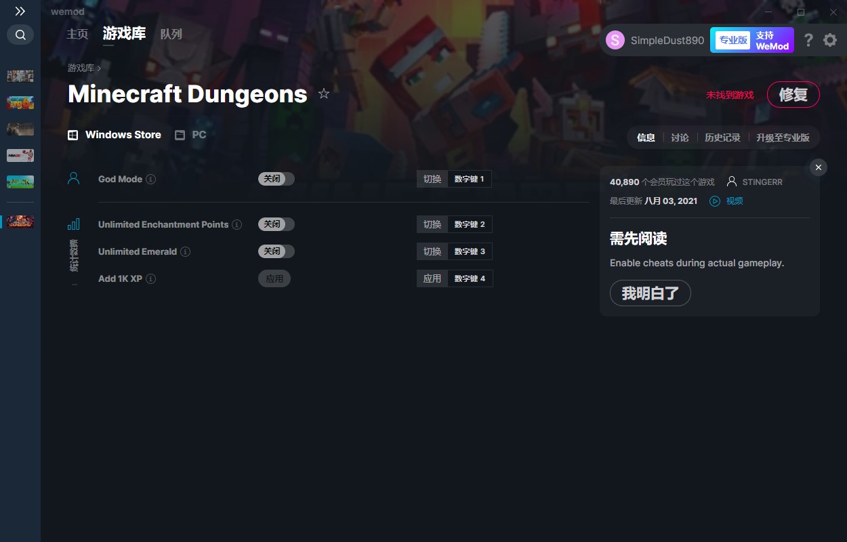Open the second game thumbnail in sidebar
Image resolution: width=847 pixels, height=542 pixels.
[x=20, y=102]
